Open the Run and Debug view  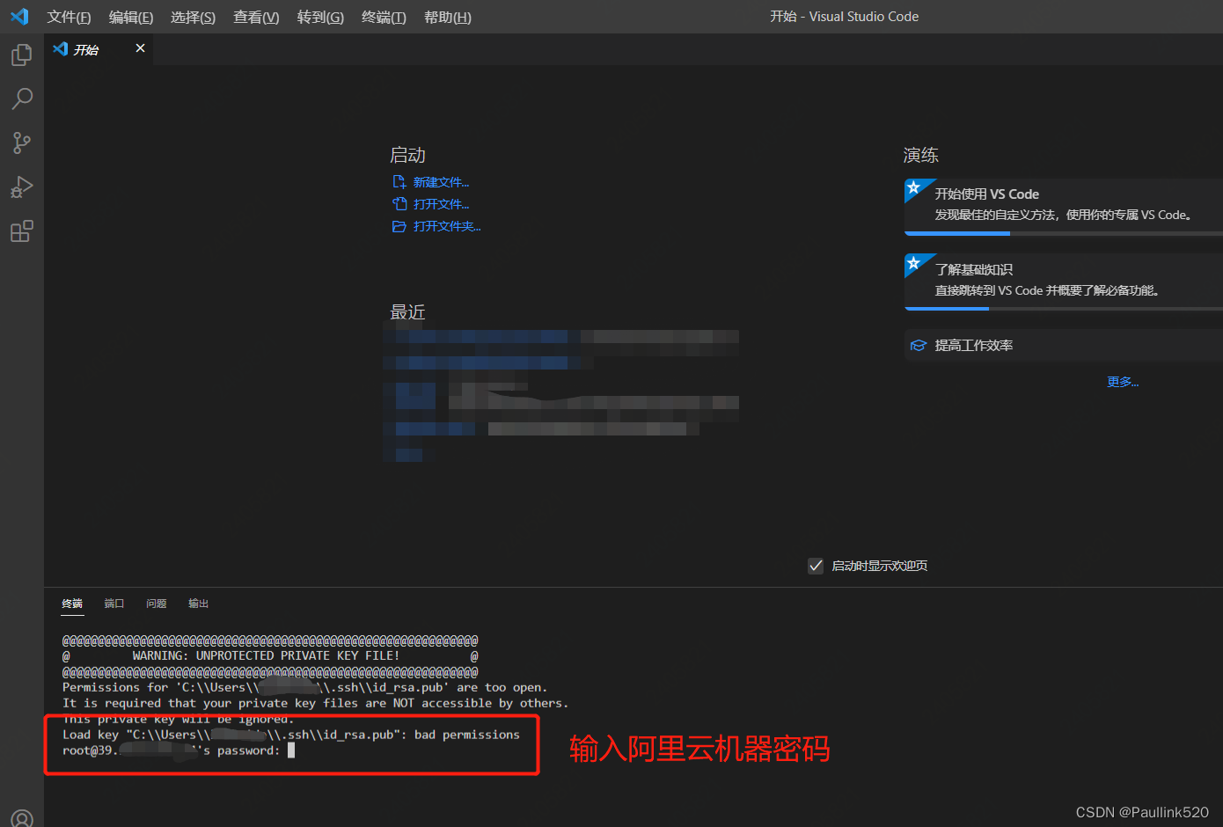click(x=21, y=187)
